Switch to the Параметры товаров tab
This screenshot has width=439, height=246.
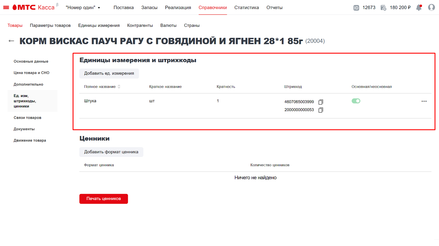(50, 25)
